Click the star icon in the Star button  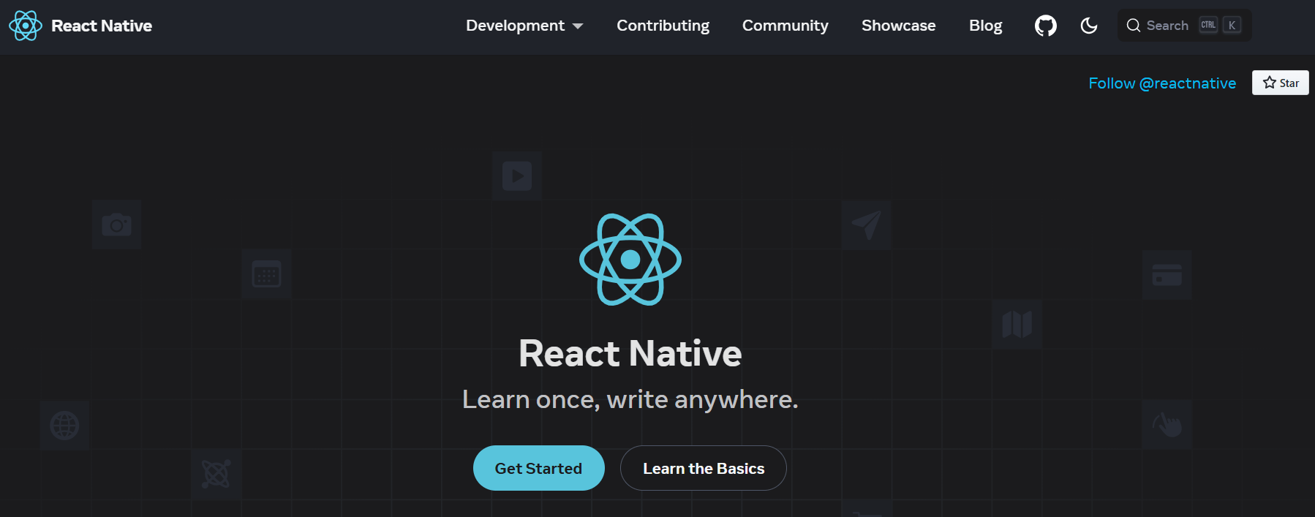coord(1270,83)
